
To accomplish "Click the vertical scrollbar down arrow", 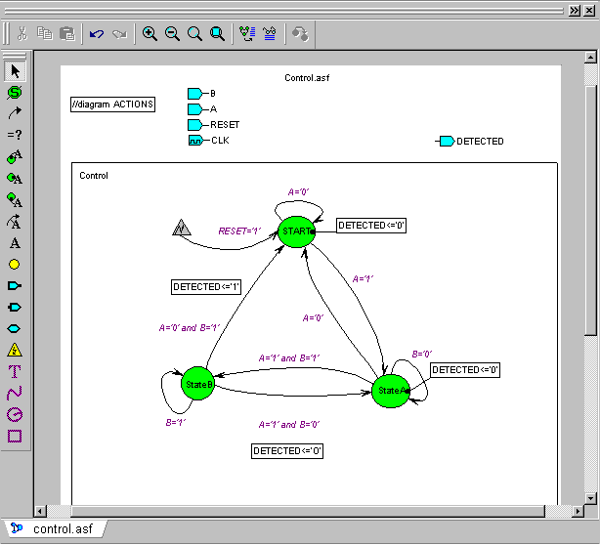I will coord(590,495).
